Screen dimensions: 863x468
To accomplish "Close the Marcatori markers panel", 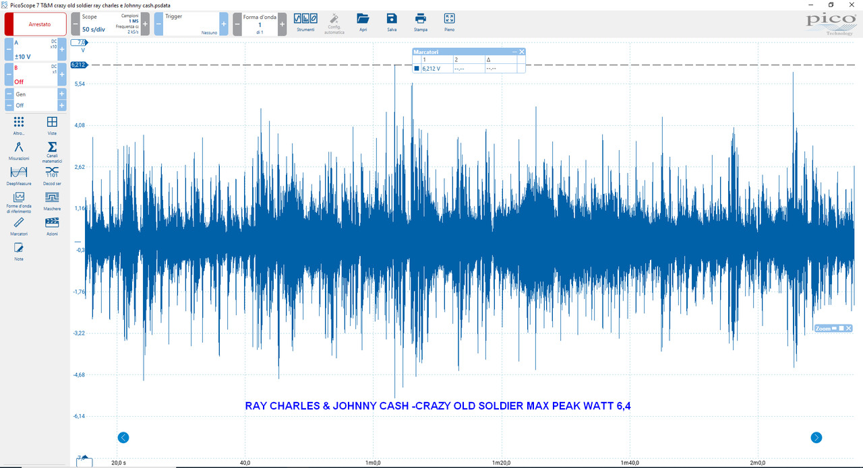I will tap(521, 52).
